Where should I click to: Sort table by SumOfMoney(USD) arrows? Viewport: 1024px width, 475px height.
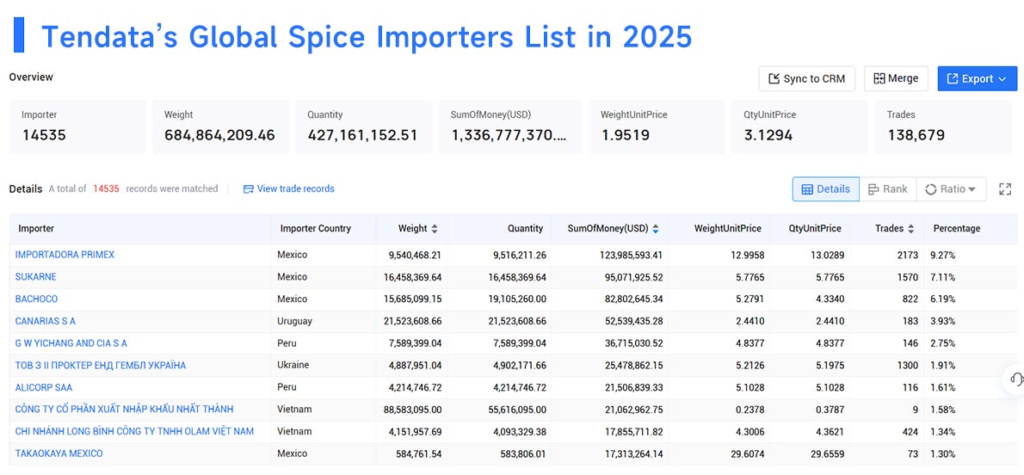coord(655,229)
